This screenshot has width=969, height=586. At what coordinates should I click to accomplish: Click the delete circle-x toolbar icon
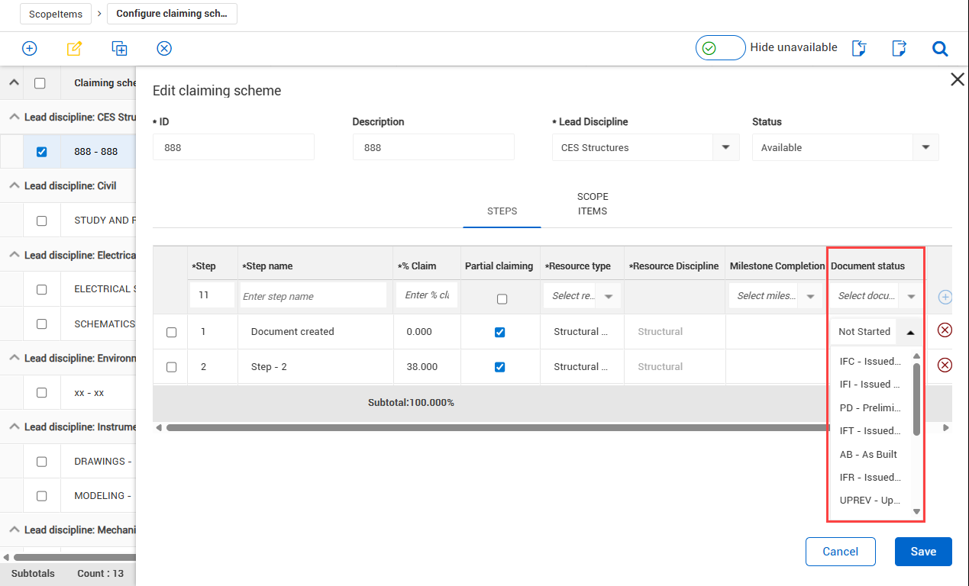(x=164, y=49)
